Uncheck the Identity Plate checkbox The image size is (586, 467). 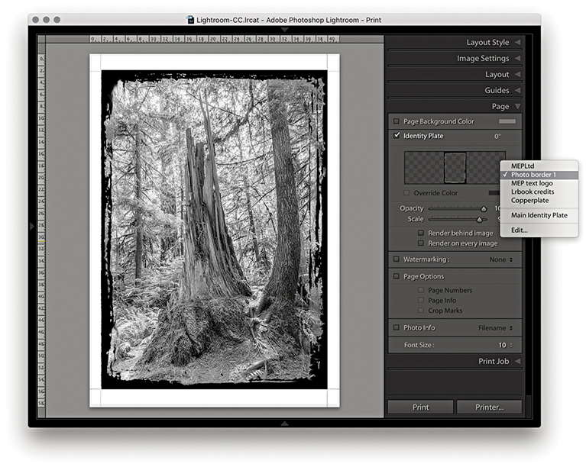(x=396, y=136)
